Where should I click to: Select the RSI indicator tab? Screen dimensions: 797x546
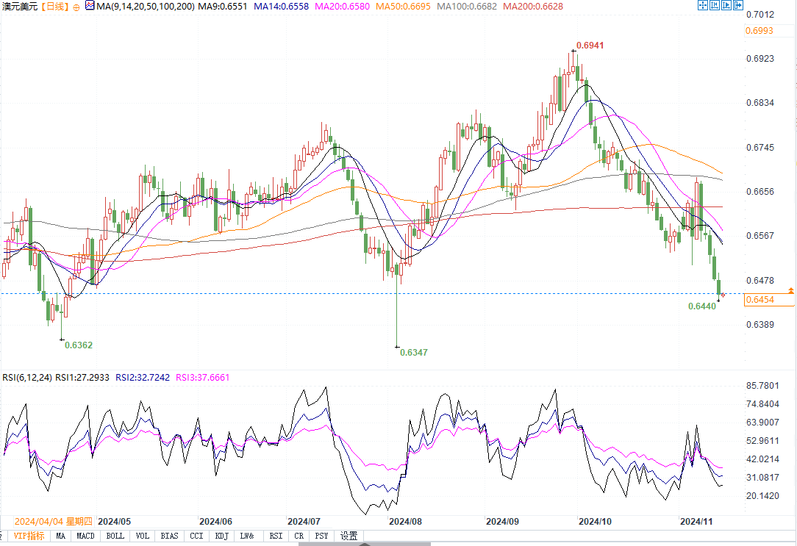point(276,536)
